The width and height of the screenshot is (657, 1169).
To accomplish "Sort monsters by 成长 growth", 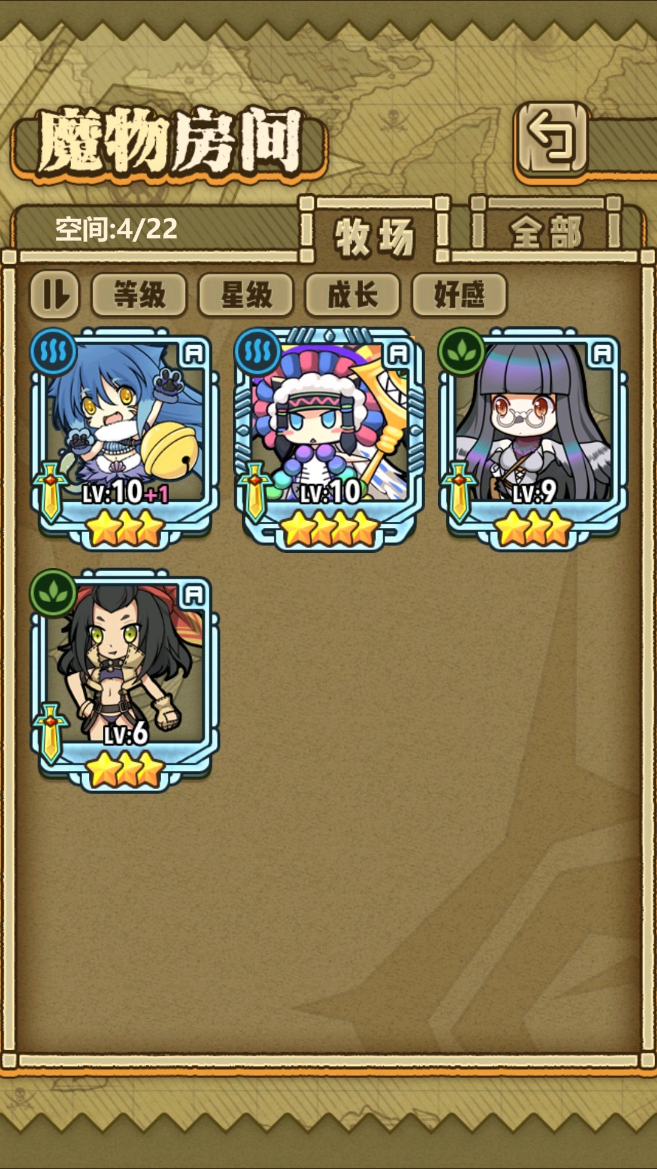I will click(353, 295).
